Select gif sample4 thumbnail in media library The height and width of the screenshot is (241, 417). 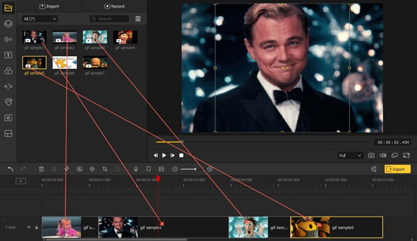tap(125, 37)
